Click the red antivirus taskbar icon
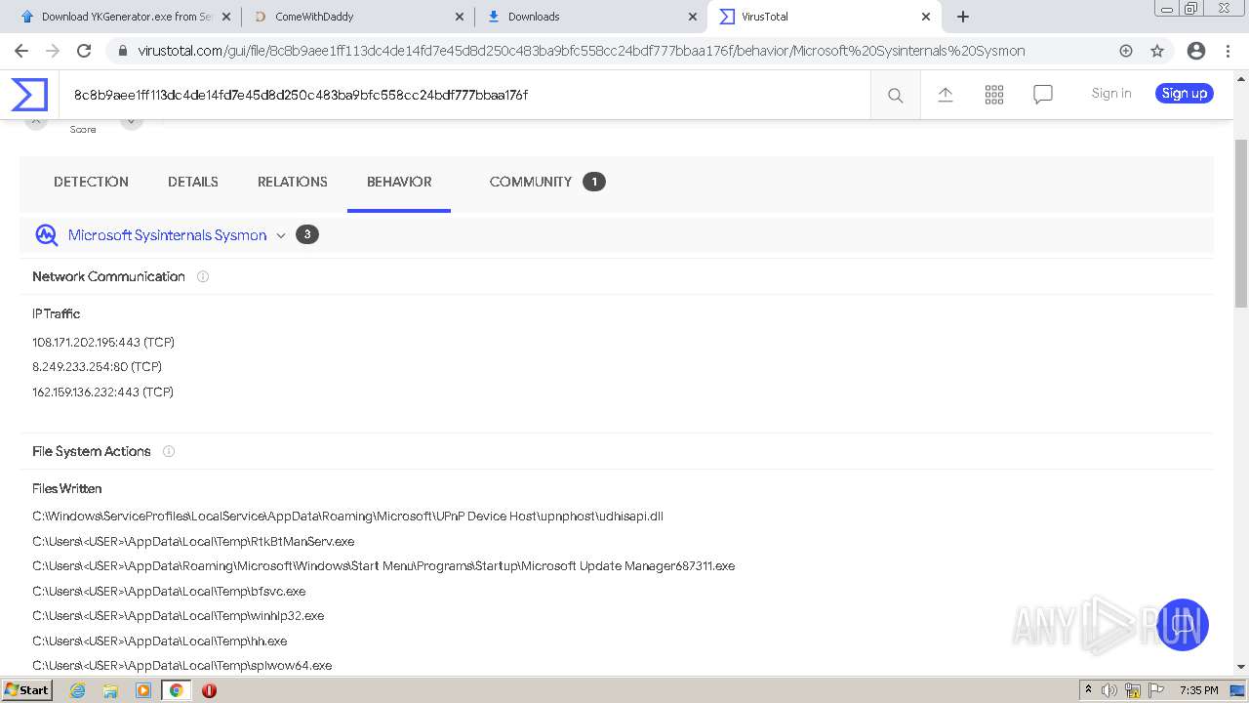This screenshot has height=703, width=1249. point(209,690)
